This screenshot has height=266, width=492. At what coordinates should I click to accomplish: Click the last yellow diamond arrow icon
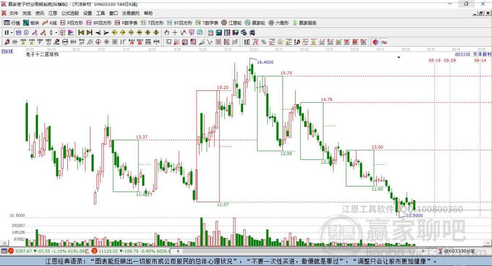coord(156,33)
